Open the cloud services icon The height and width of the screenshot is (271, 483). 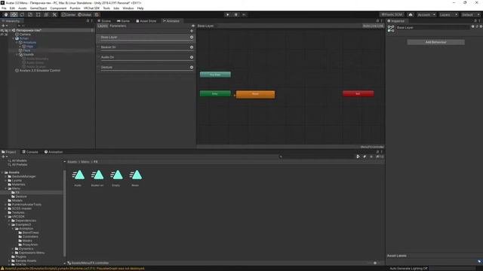pos(411,14)
